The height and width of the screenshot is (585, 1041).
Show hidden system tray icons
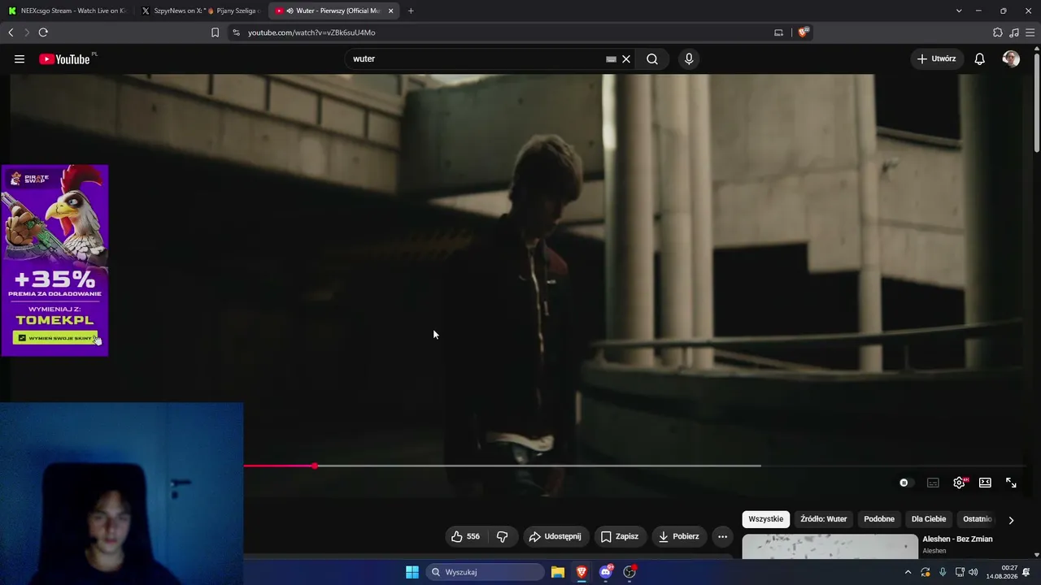pos(908,572)
